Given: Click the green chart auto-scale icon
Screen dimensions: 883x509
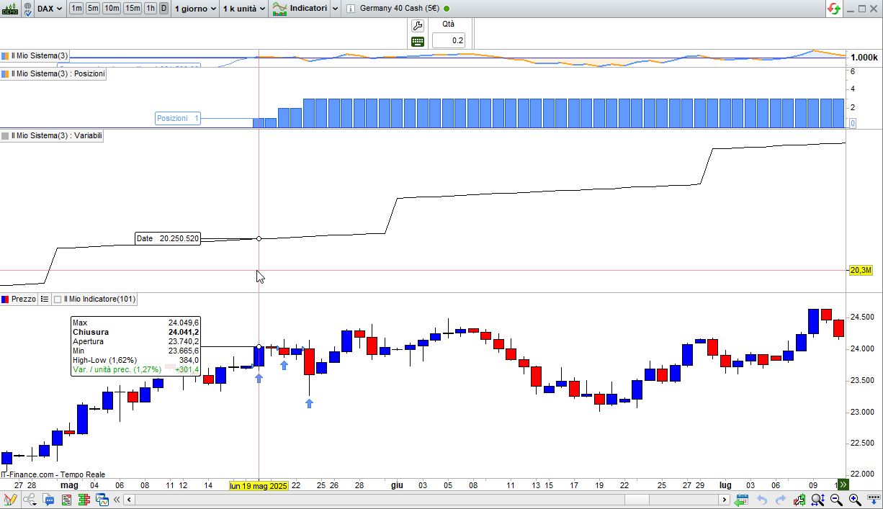Looking at the screenshot, I should click(x=799, y=500).
